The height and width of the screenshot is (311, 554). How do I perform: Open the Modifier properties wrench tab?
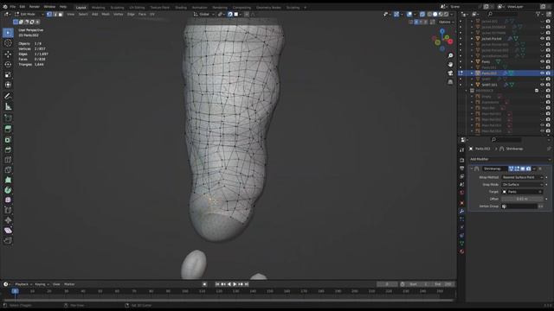[x=461, y=211]
